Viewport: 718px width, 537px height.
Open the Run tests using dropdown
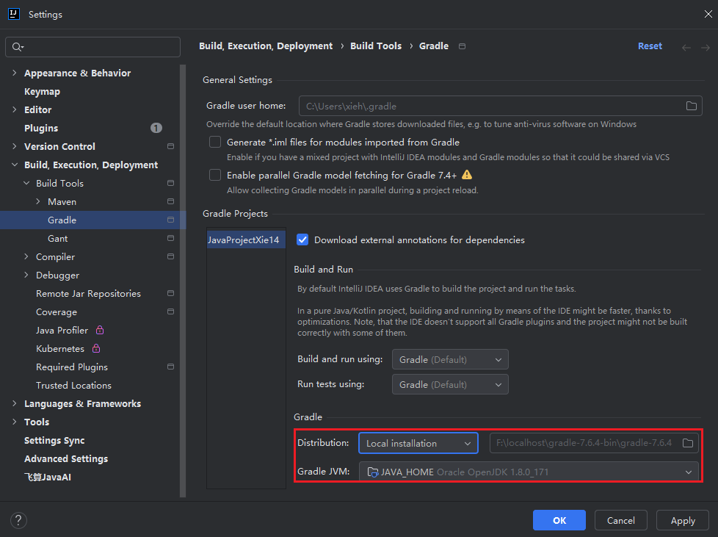pyautogui.click(x=450, y=384)
